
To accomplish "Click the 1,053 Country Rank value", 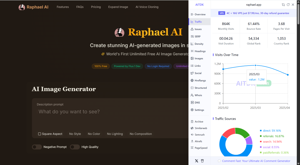I will (x=281, y=39).
